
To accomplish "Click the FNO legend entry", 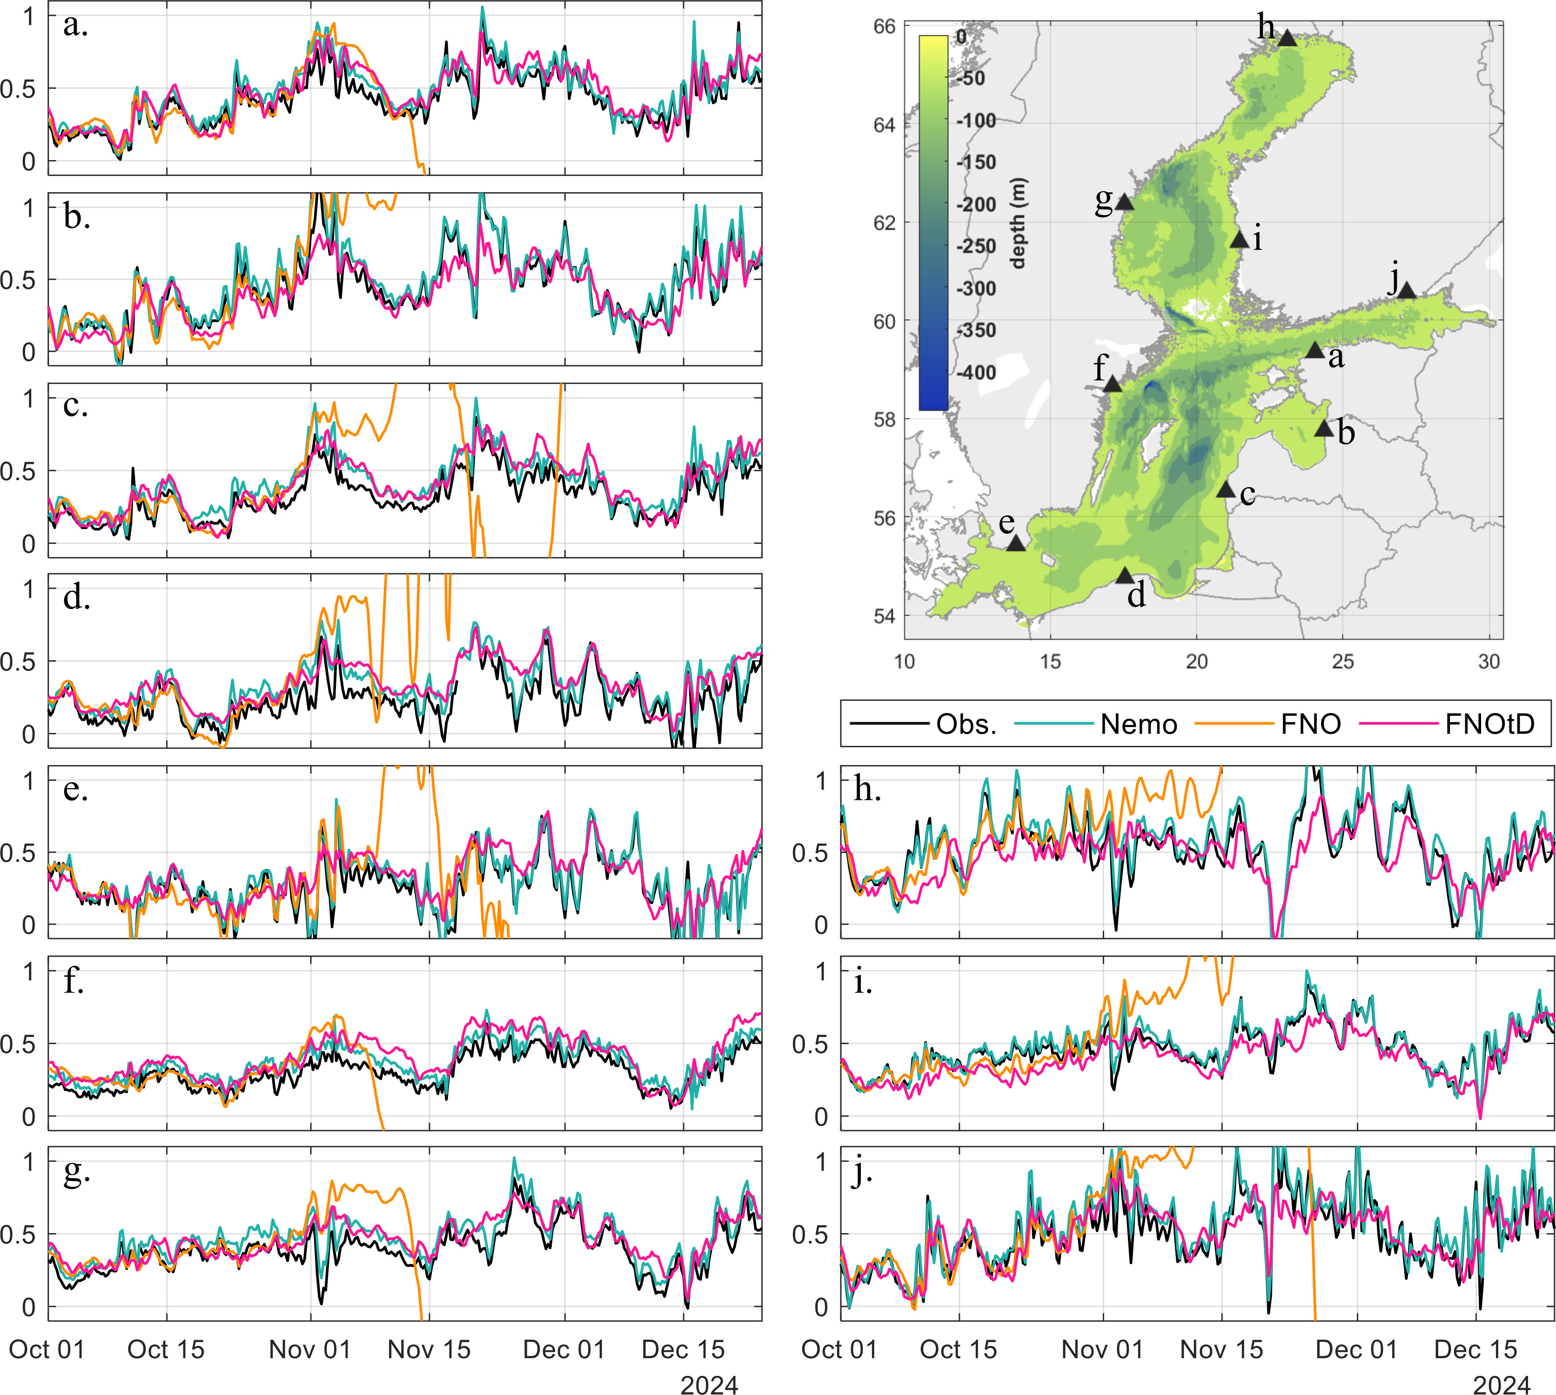I will pyautogui.click(x=1310, y=724).
